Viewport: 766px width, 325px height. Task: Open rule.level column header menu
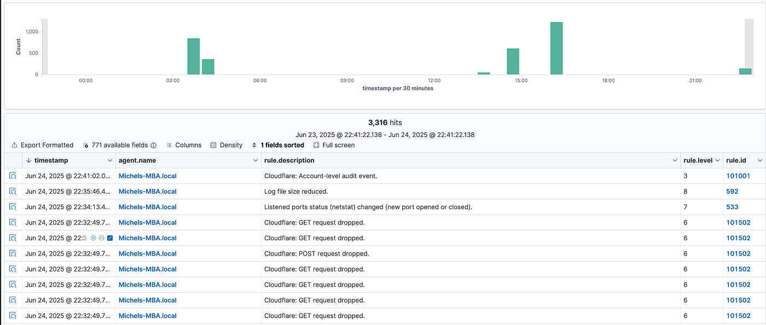click(x=717, y=161)
